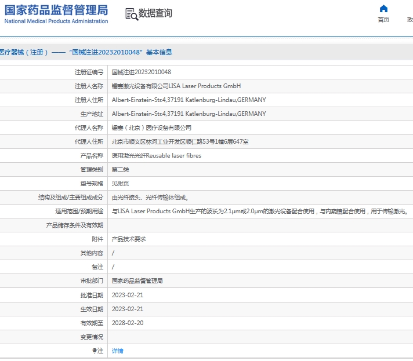Image resolution: width=413 pixels, height=361 pixels.
Task: Click agent address 北京市顺义区林河工业开发区 value
Action: click(180, 142)
